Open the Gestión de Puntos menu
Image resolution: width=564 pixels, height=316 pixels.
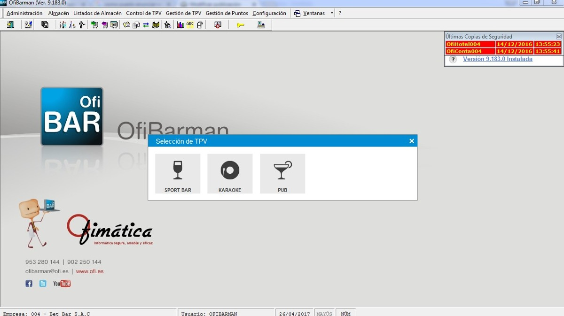click(227, 13)
